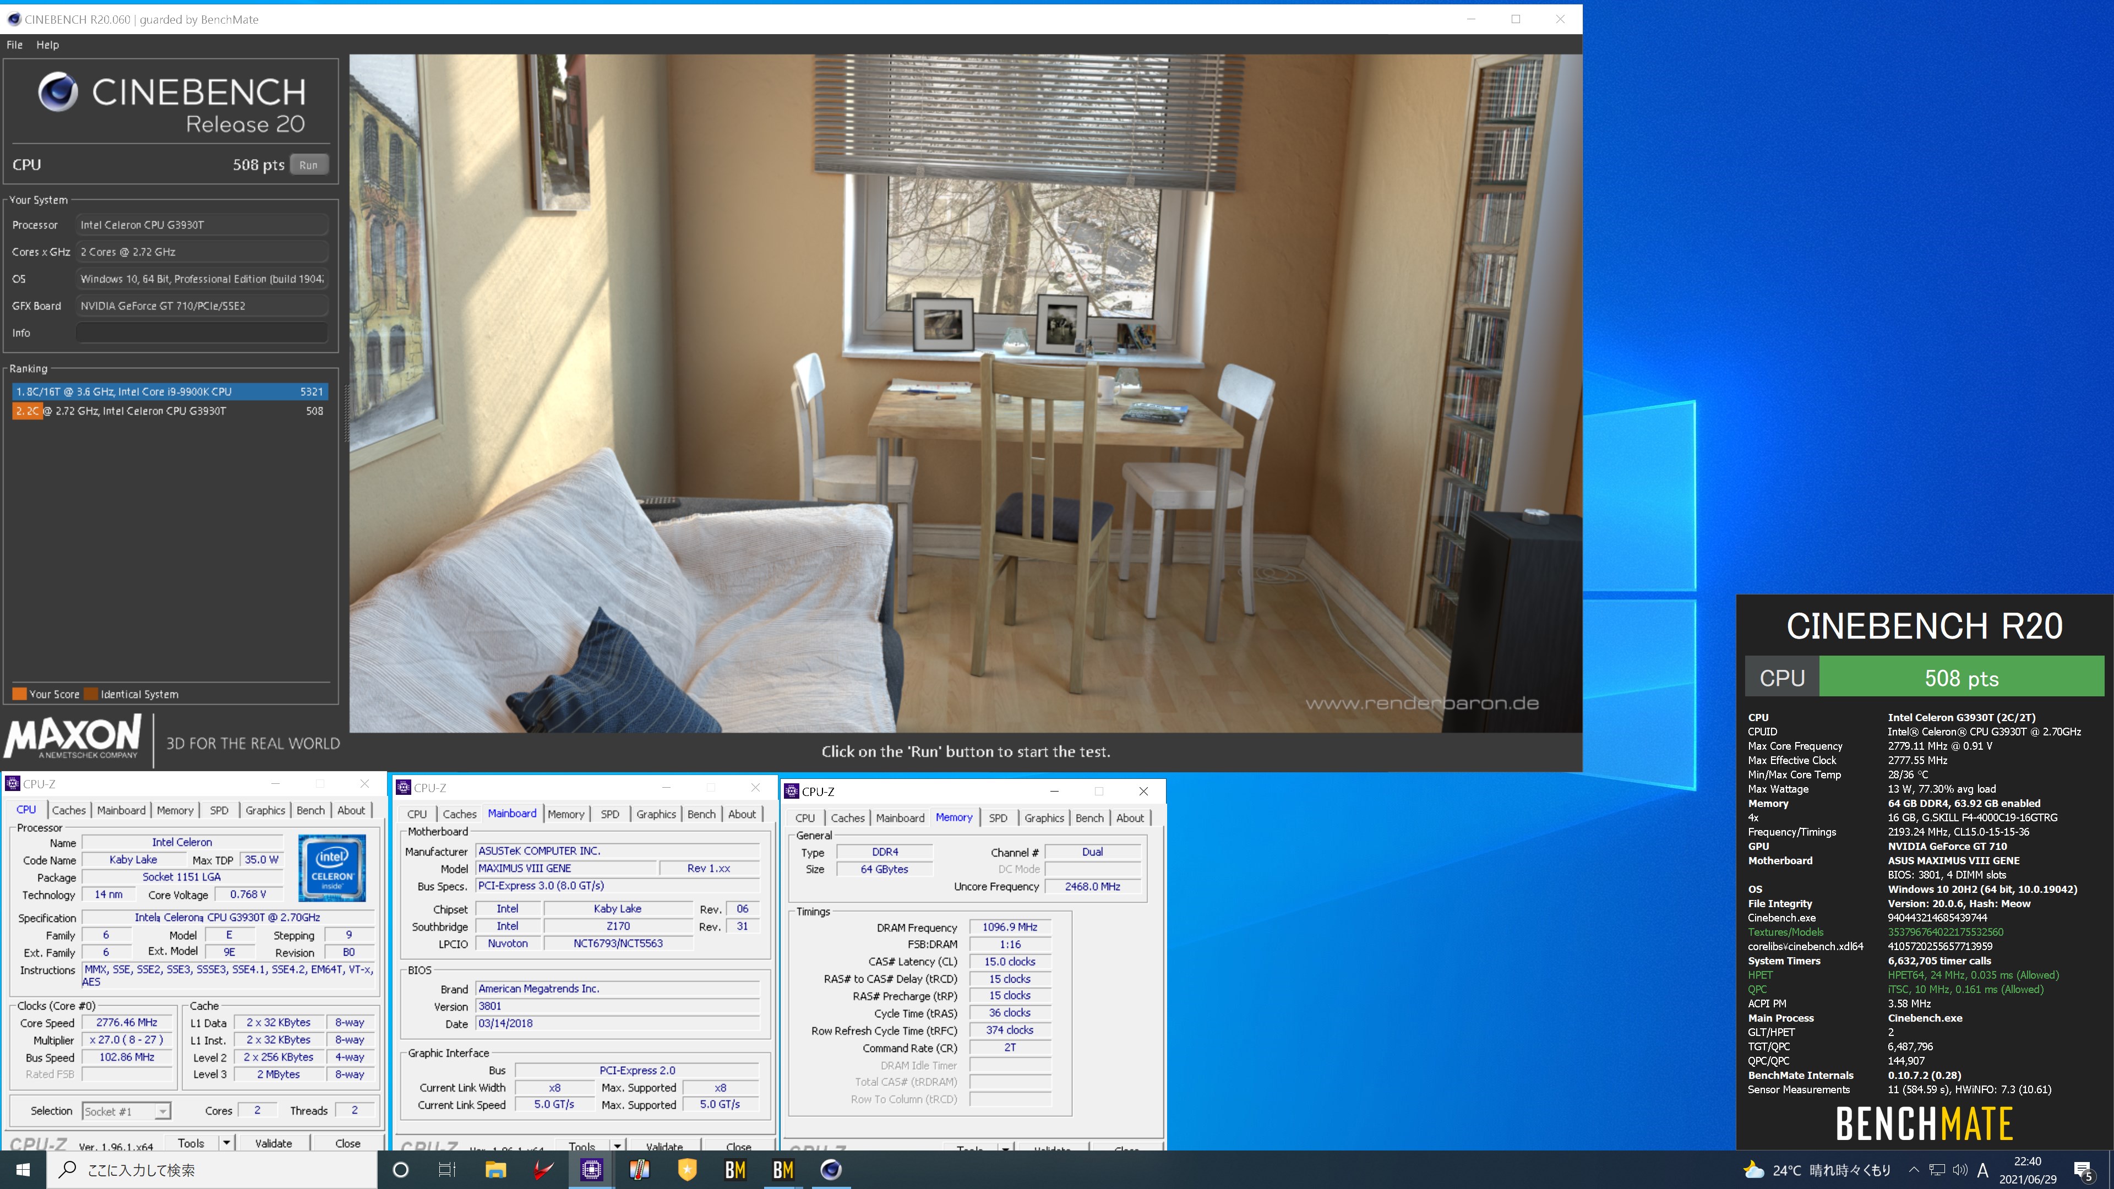This screenshot has width=2114, height=1189.
Task: Open Task View from the taskbar
Action: click(447, 1169)
